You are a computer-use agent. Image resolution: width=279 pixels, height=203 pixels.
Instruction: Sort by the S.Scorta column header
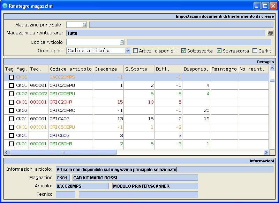[139, 69]
